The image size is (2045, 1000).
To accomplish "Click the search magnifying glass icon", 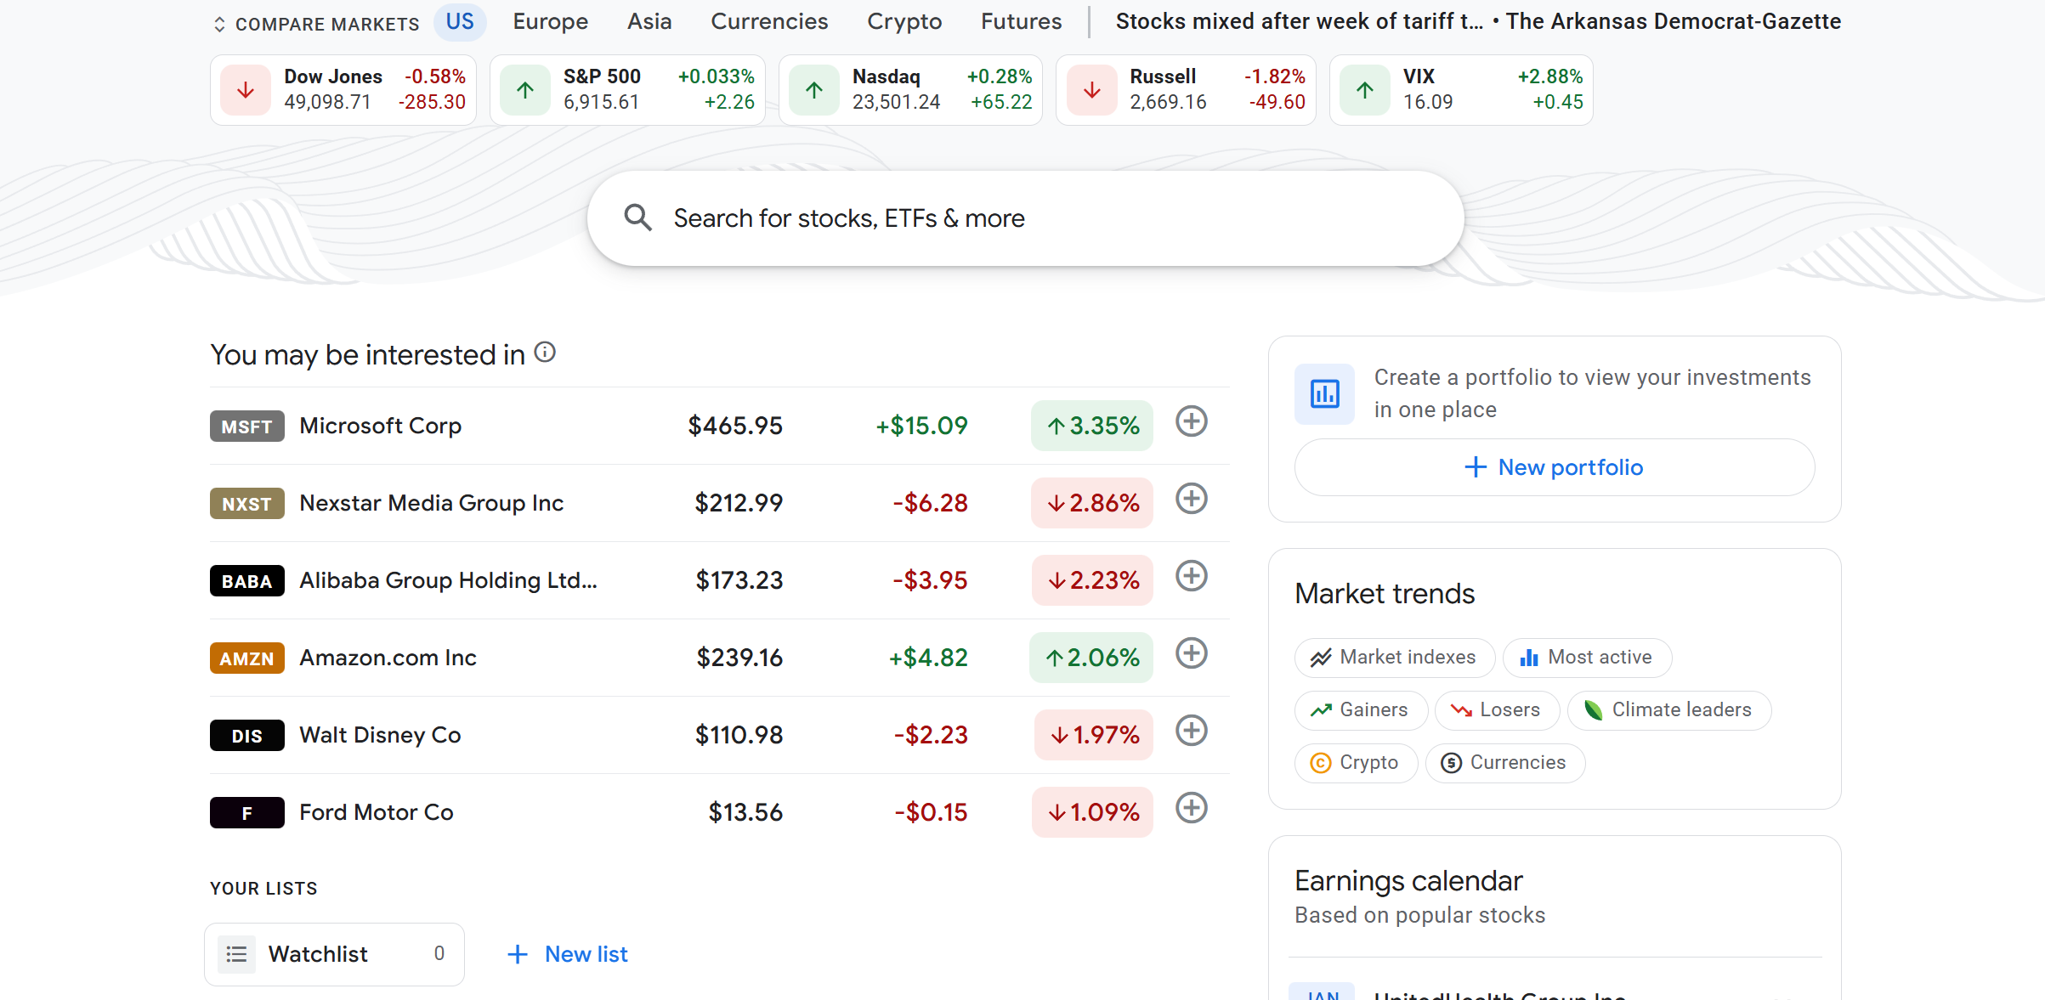I will click(x=637, y=218).
